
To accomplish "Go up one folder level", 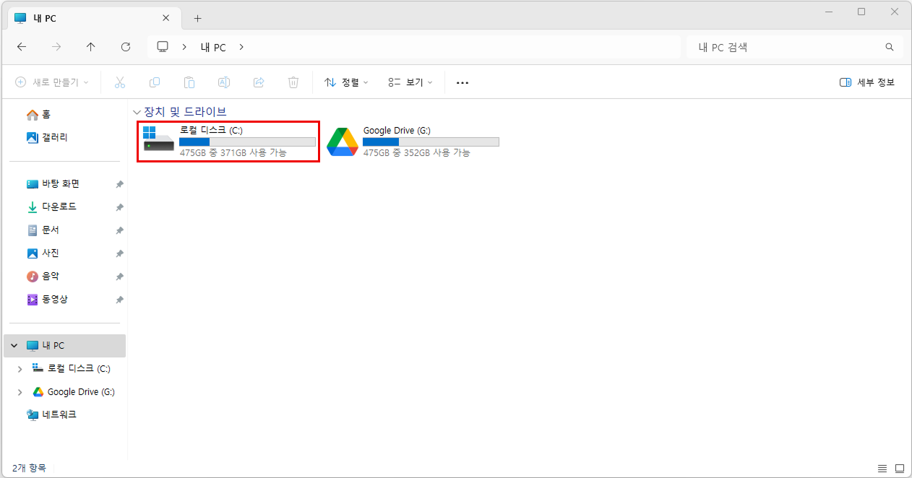I will pos(90,47).
